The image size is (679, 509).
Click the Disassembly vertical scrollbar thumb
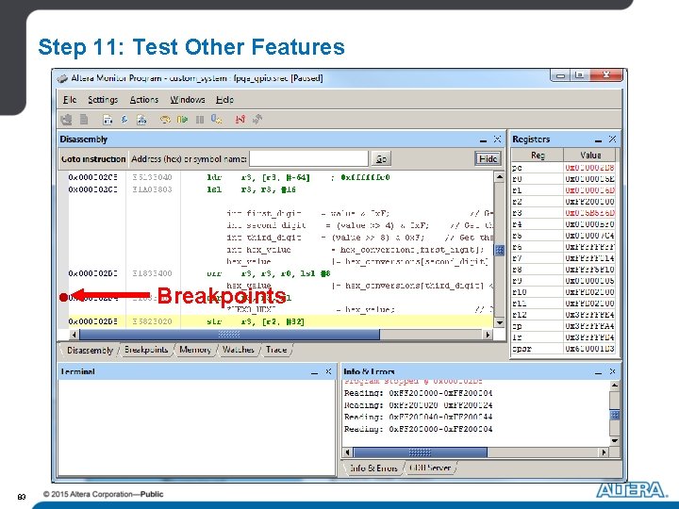pos(499,250)
